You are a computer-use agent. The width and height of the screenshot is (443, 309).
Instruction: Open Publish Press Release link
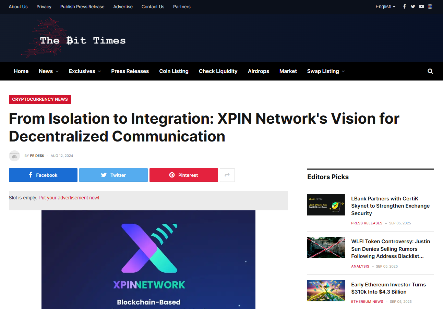(x=82, y=7)
